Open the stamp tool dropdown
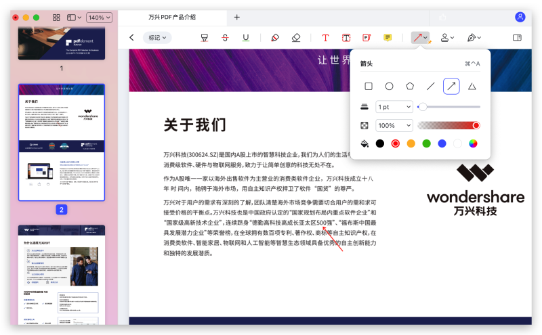542x335 pixels. tap(447, 38)
